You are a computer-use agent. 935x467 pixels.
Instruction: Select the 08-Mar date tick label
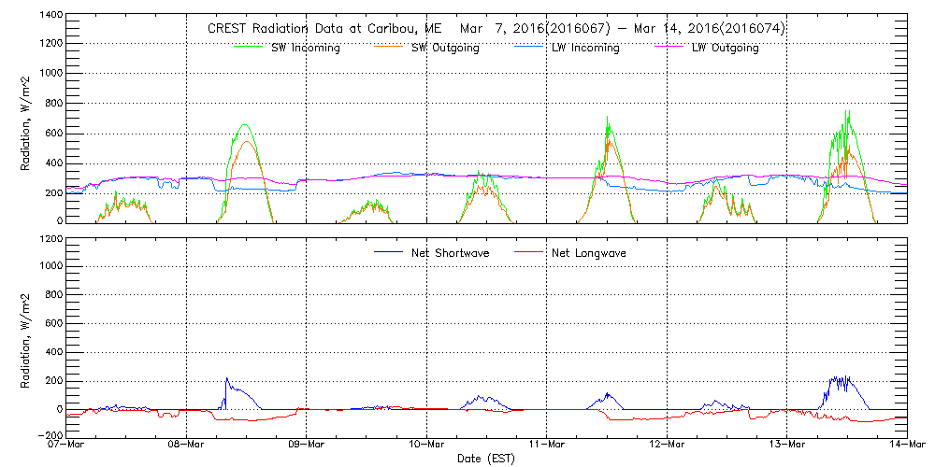186,445
